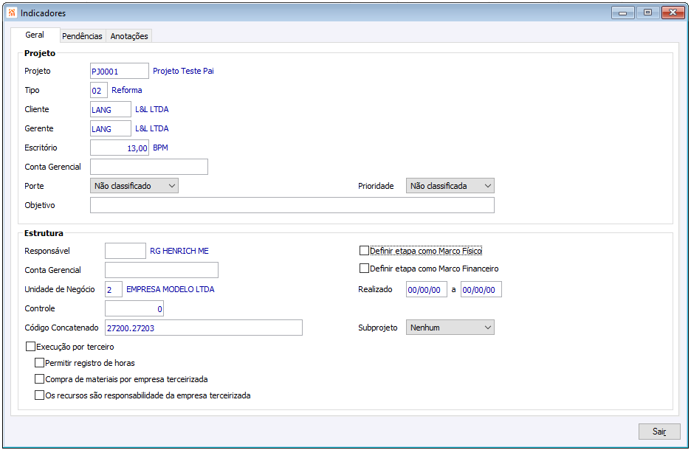Click the Escritório field showing 13,00
The height and width of the screenshot is (450, 691).
click(x=120, y=148)
